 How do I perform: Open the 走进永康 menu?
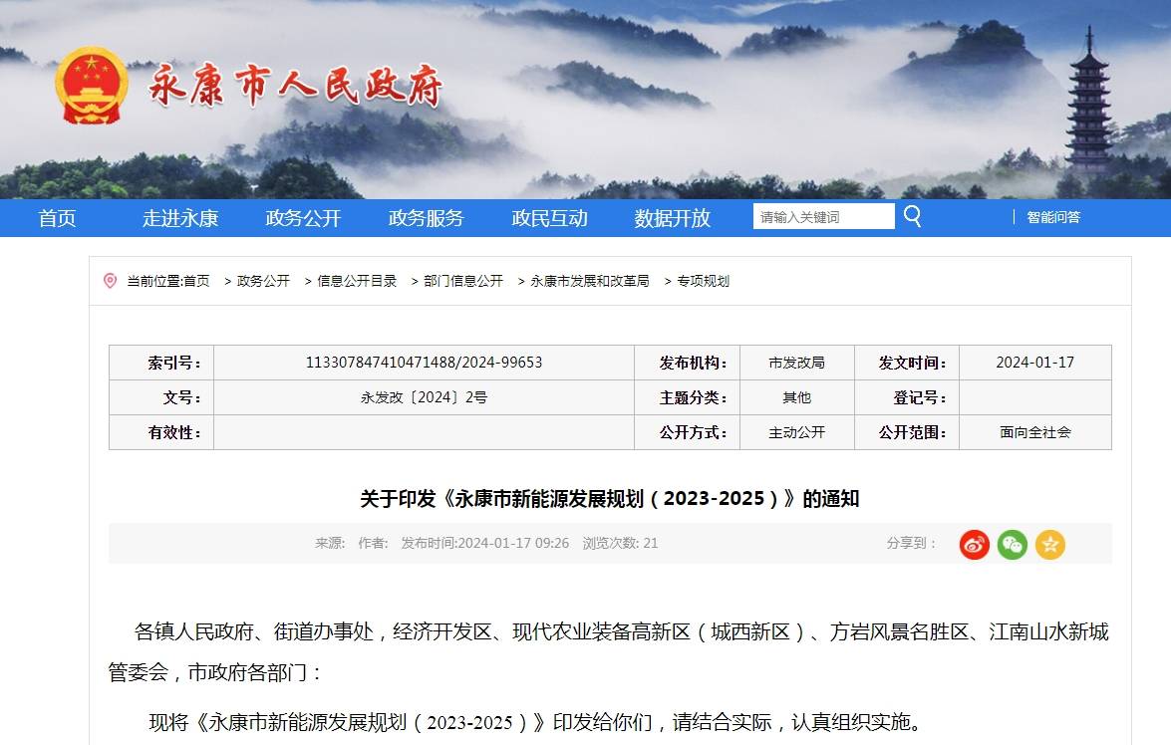(x=180, y=218)
